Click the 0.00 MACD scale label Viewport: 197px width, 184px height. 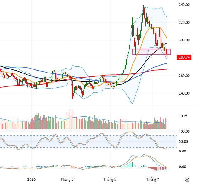coord(182,167)
